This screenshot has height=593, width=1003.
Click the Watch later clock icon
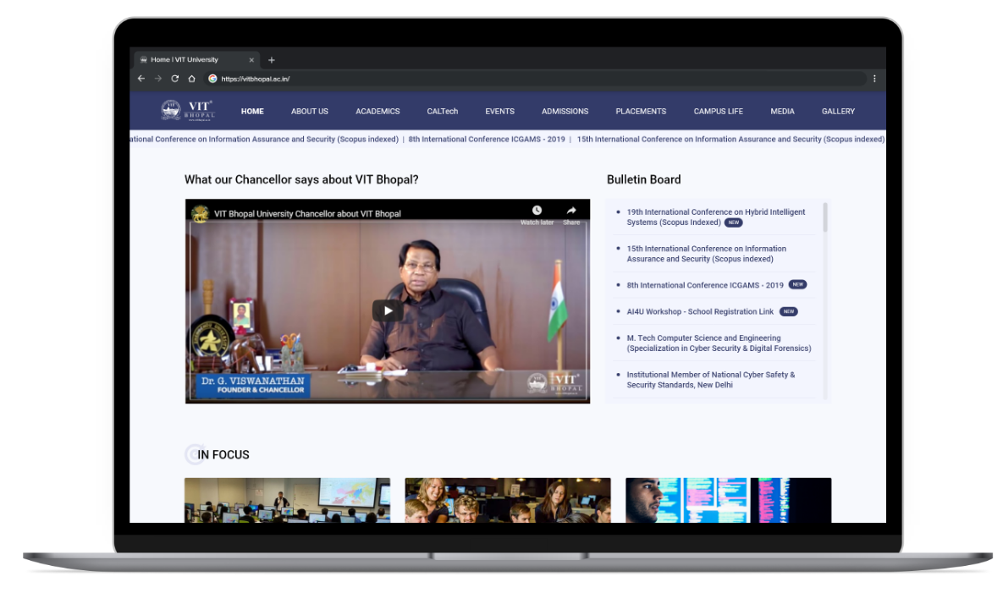(537, 211)
